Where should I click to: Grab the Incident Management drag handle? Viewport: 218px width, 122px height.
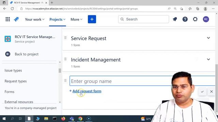pyautogui.click(x=65, y=59)
